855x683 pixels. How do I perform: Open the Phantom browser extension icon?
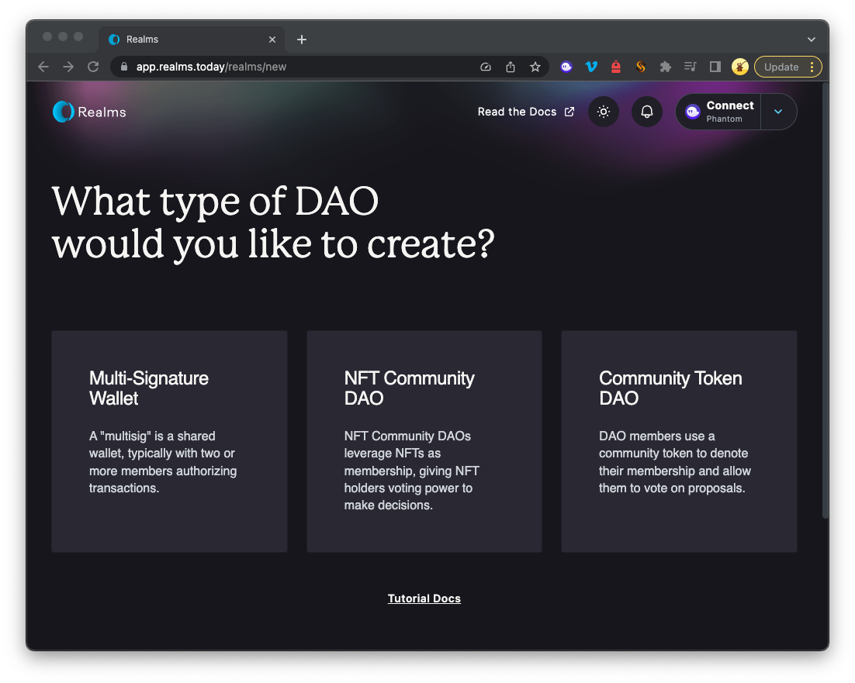coord(567,67)
